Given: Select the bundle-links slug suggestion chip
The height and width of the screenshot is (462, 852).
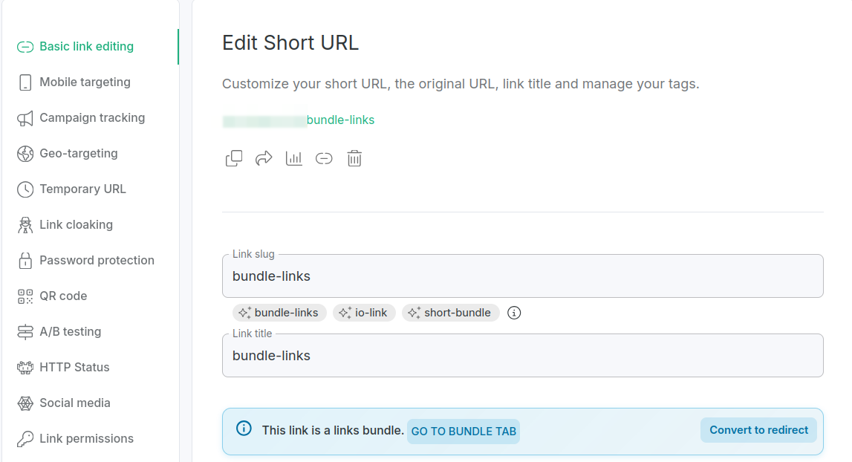Looking at the screenshot, I should 279,313.
